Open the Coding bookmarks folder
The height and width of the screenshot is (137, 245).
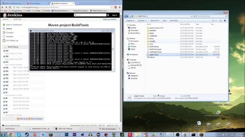pos(36,11)
